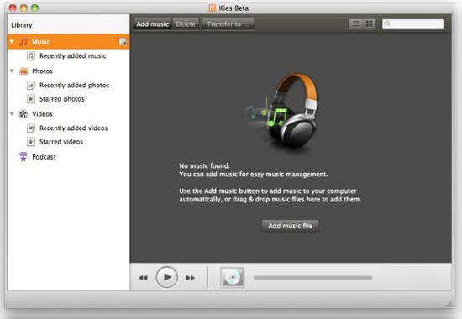Click the Library header text
Viewport: 462px width, 319px height.
22,25
